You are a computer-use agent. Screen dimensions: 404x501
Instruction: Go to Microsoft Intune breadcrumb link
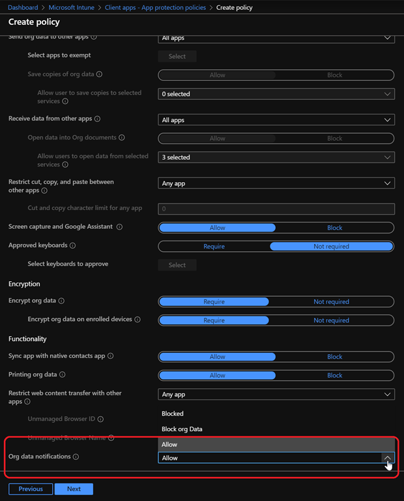pos(72,8)
